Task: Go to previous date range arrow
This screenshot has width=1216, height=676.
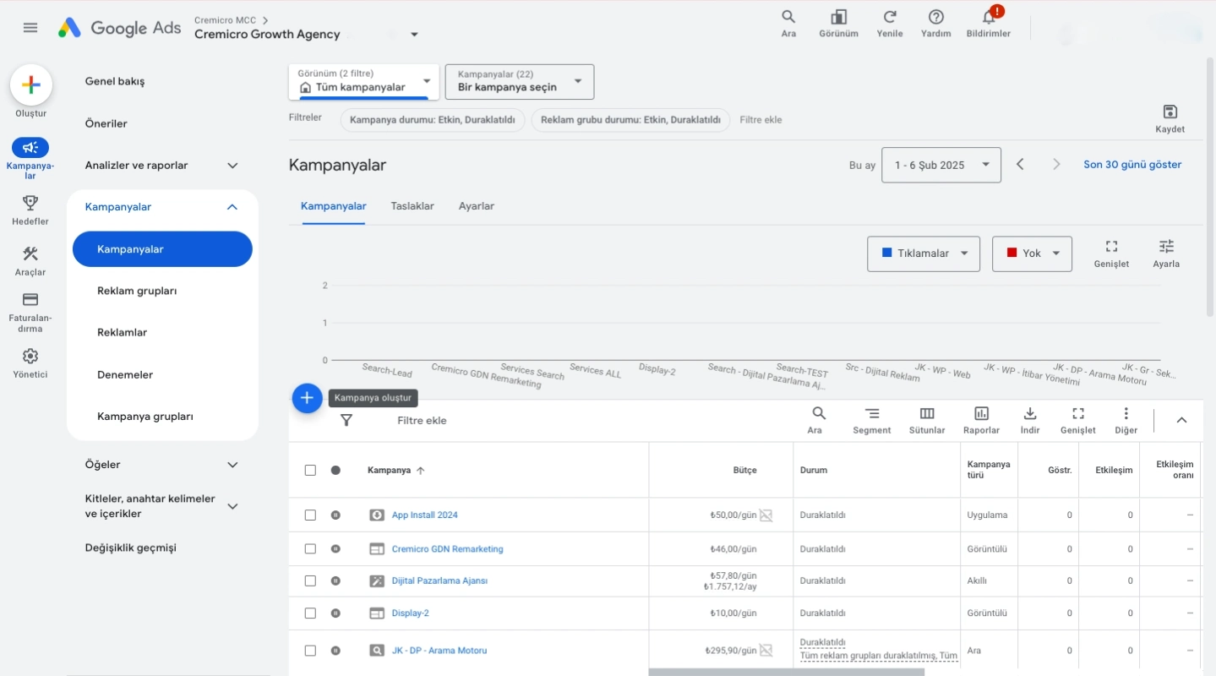Action: tap(1020, 165)
